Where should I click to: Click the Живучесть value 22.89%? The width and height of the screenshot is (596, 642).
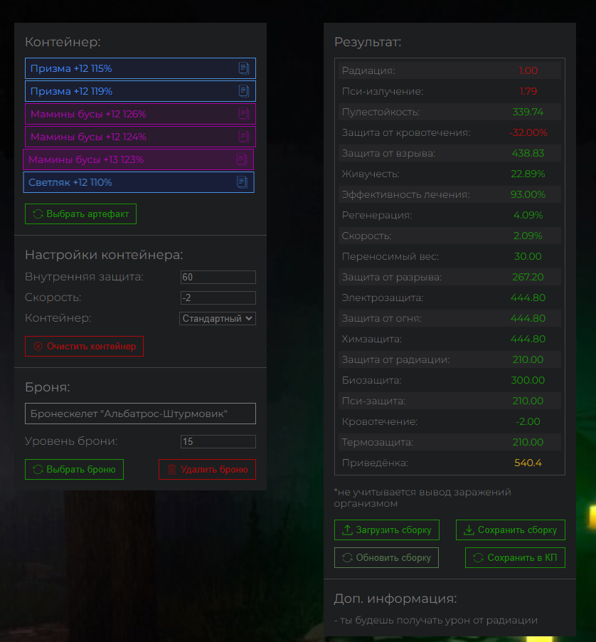(528, 174)
